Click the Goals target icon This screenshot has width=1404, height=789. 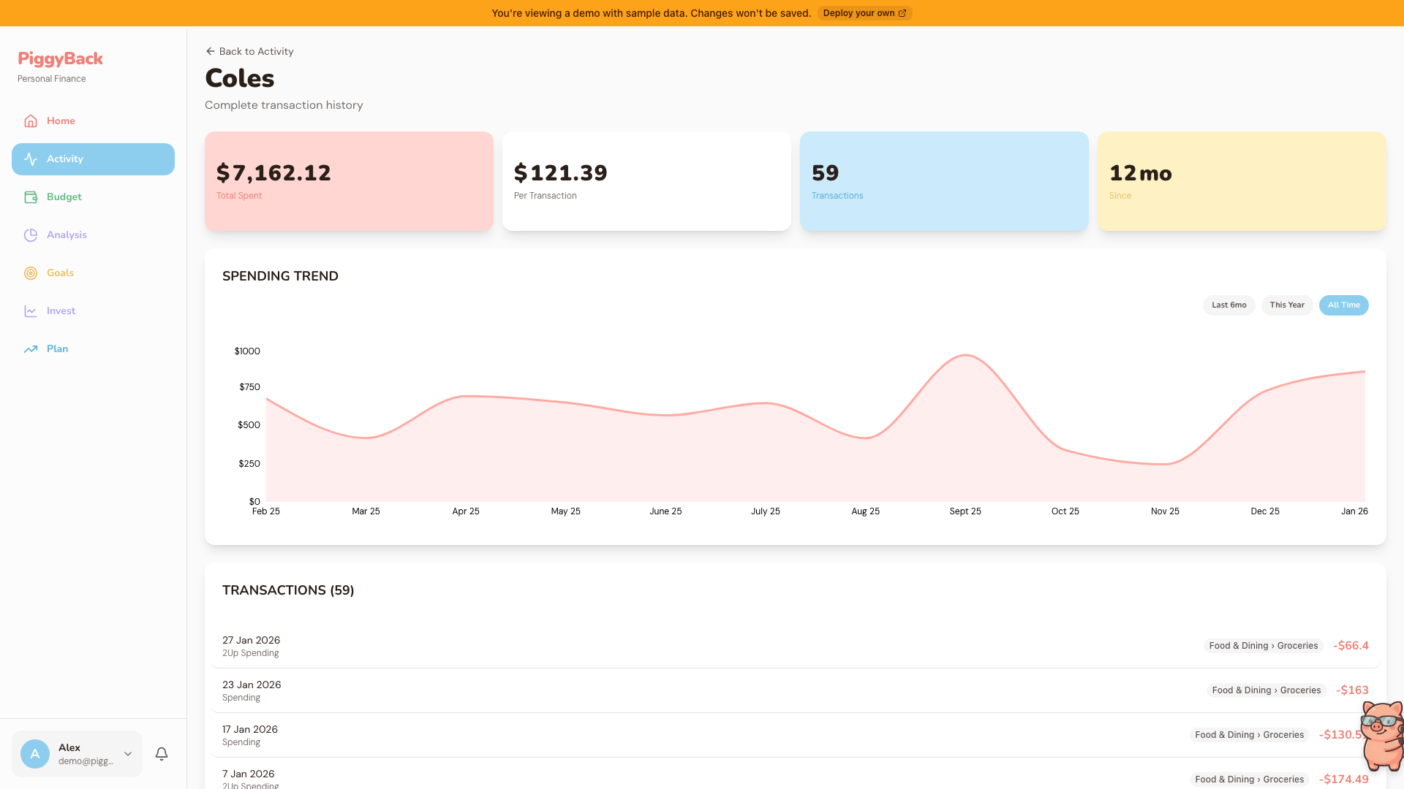[x=31, y=273]
